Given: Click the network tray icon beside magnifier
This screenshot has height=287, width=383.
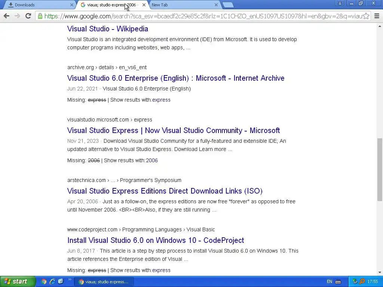Looking at the screenshot, I should (355, 282).
